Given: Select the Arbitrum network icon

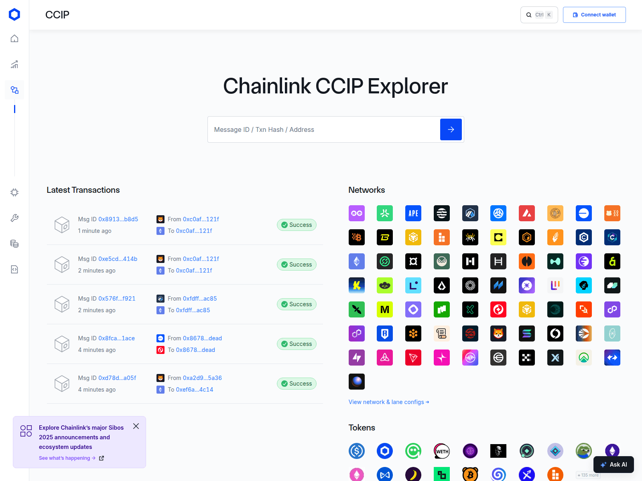Looking at the screenshot, I should click(x=470, y=213).
